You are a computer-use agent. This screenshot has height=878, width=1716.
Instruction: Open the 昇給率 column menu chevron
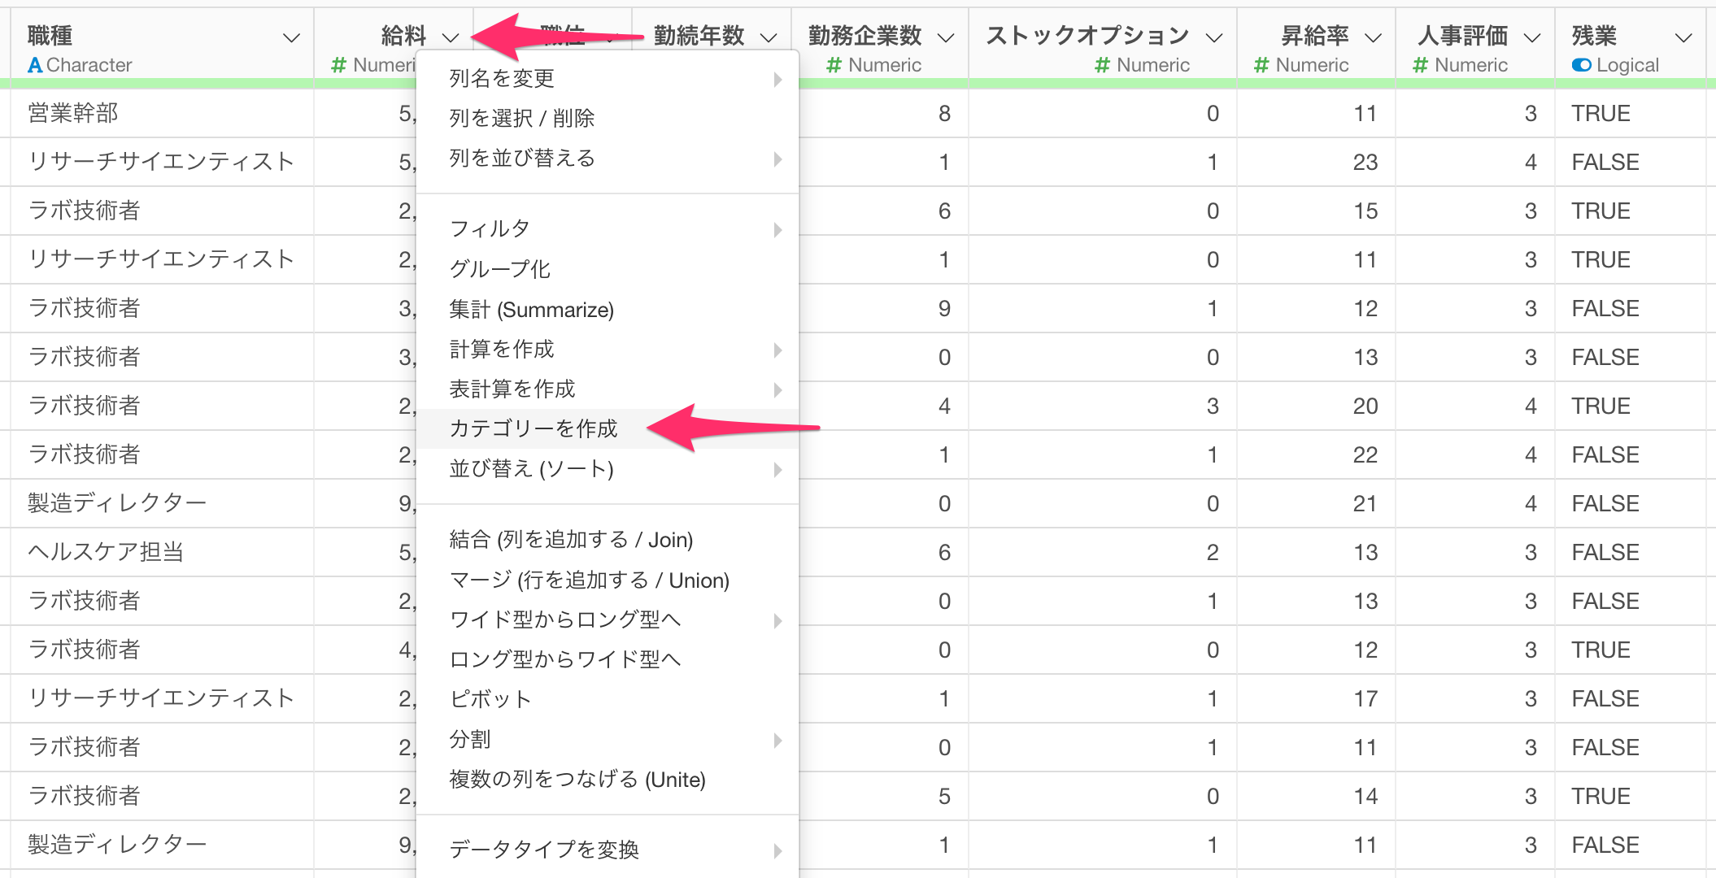click(1373, 37)
